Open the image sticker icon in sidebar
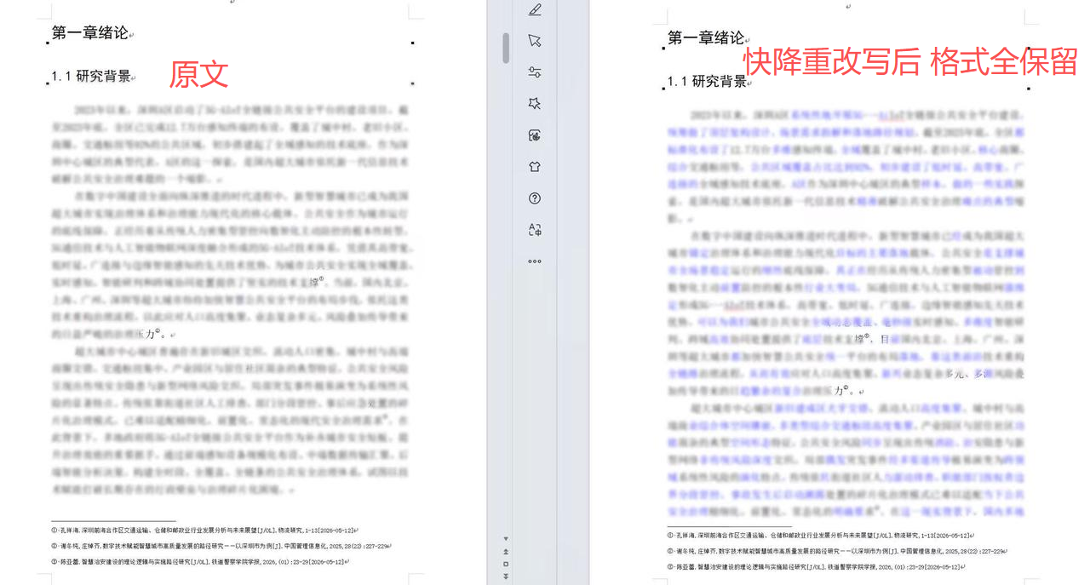This screenshot has height=585, width=1090. [535, 135]
